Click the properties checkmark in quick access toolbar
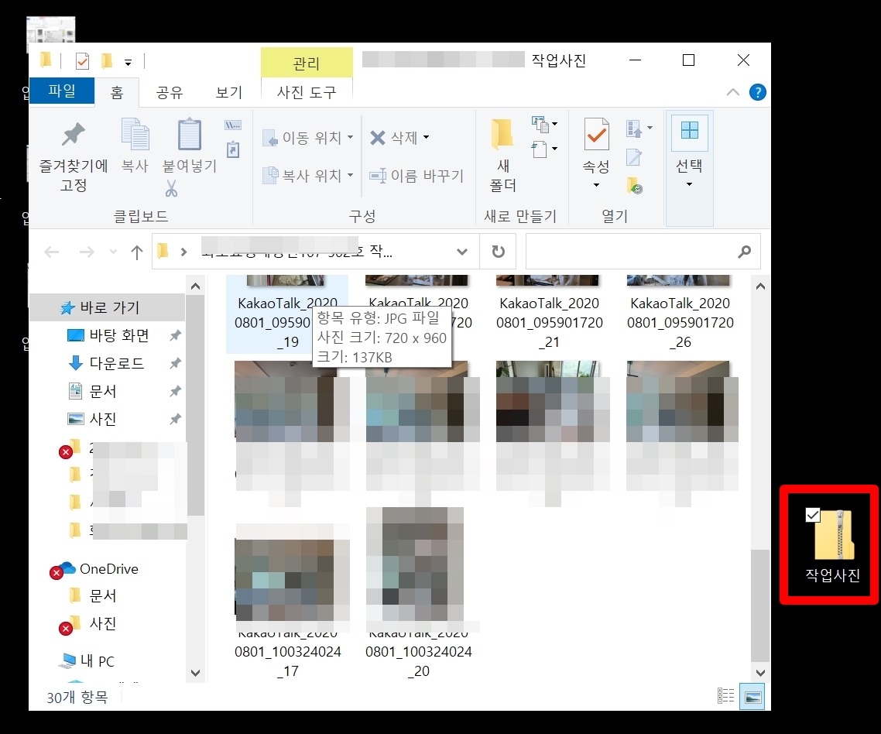 82,60
